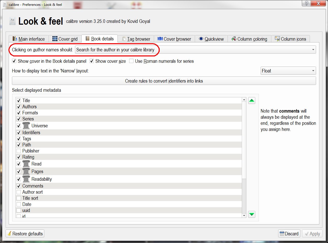Uncheck the Comments metadata checkbox
Image resolution: width=328 pixels, height=243 pixels.
coord(19,186)
